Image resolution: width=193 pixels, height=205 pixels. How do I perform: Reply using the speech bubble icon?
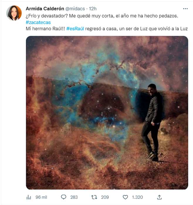[x=64, y=197]
